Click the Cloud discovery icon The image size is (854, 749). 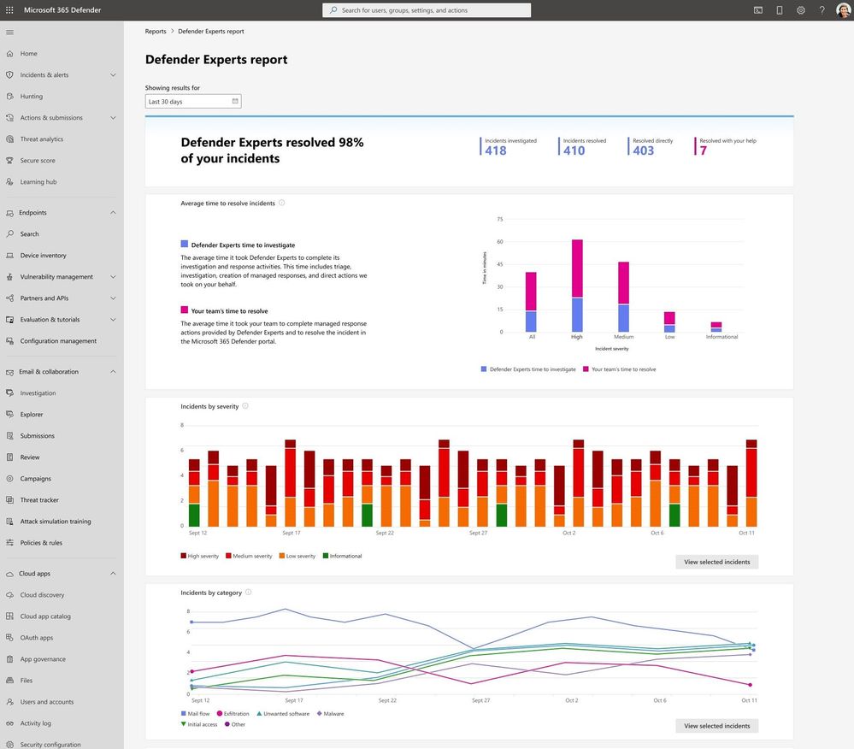click(x=9, y=595)
